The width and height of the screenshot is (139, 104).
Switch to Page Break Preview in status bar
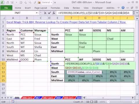tap(96, 102)
